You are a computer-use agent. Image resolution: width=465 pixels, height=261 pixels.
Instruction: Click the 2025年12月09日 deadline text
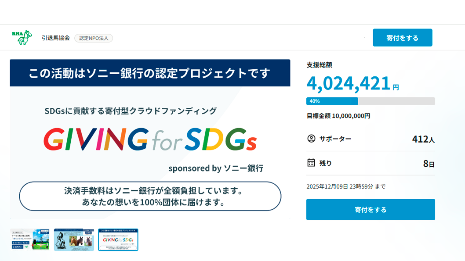345,186
